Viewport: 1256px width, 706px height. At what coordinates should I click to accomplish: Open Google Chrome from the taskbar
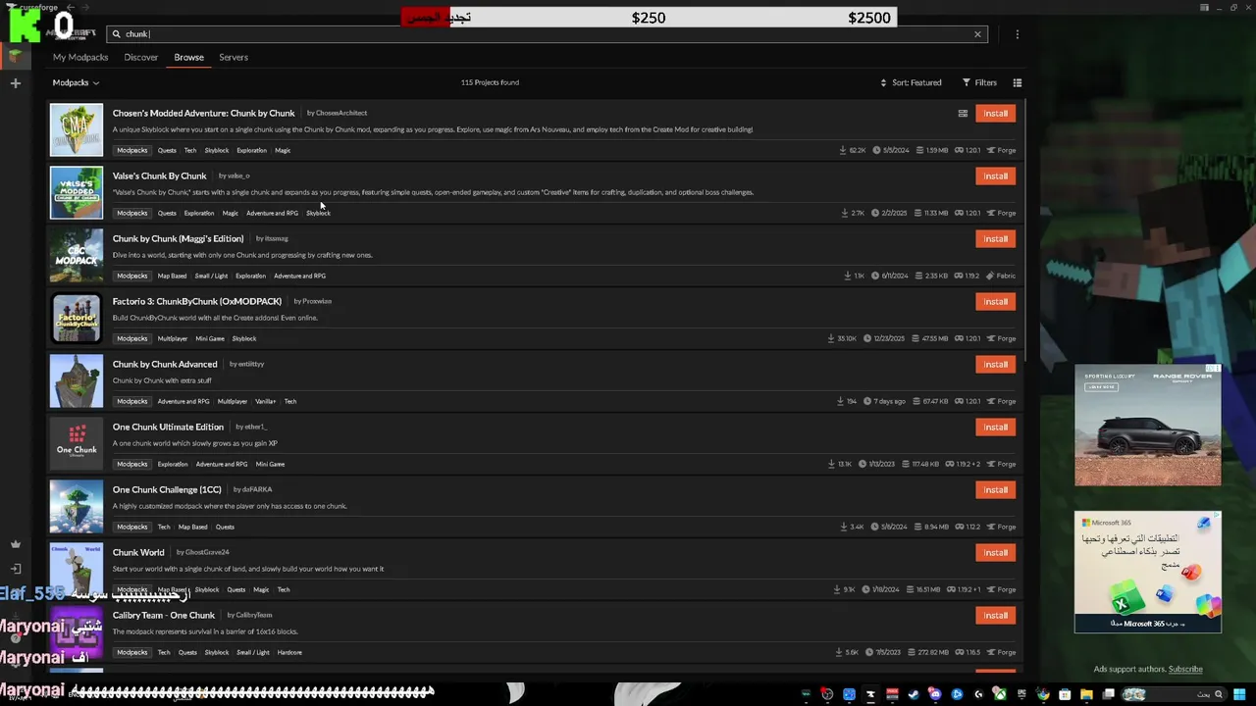[x=1043, y=694]
